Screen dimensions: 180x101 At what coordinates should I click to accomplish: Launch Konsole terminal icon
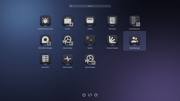pyautogui.click(x=90, y=40)
